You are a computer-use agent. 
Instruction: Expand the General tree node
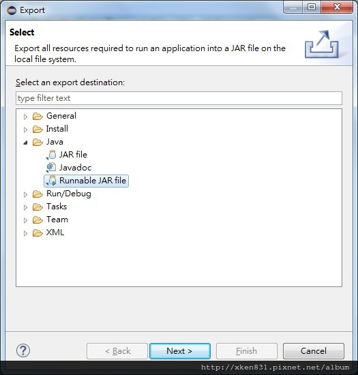pos(26,117)
